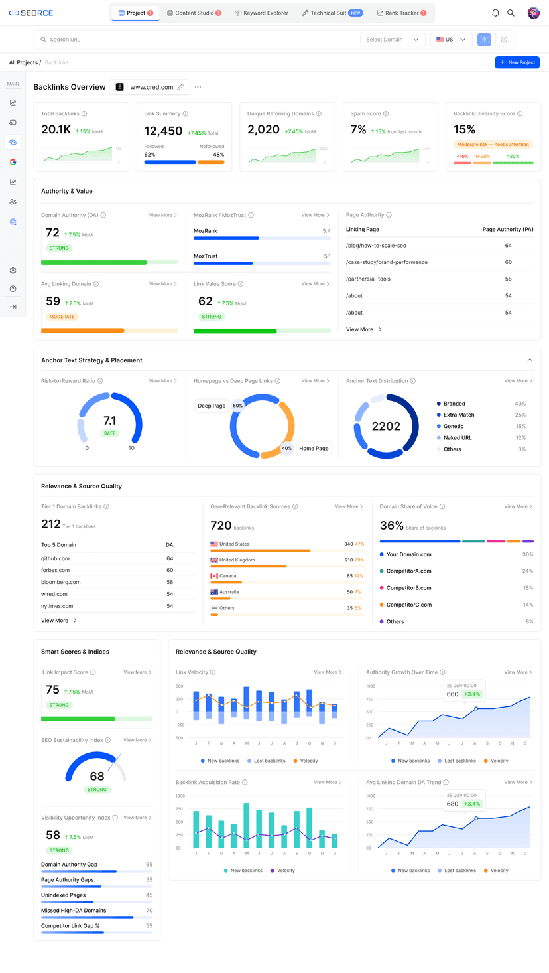Open the US country selector dropdown
Image resolution: width=549 pixels, height=973 pixels.
click(451, 39)
